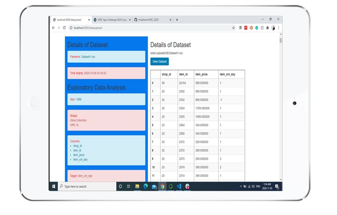Click the static/uploadsDB\Dataset1.csv path text
Image resolution: width=337 pixels, height=215 pixels.
pos(166,53)
